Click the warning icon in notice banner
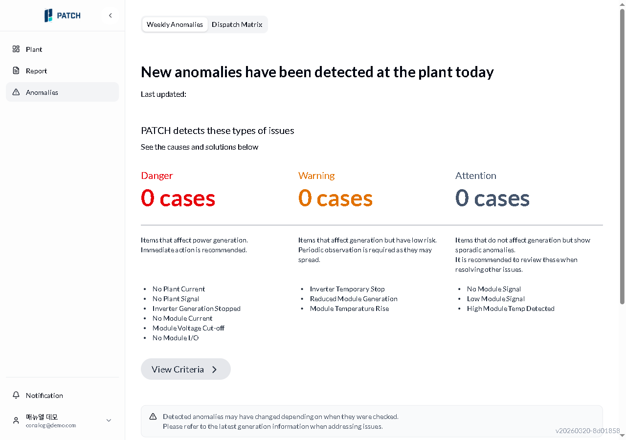 [x=153, y=417]
